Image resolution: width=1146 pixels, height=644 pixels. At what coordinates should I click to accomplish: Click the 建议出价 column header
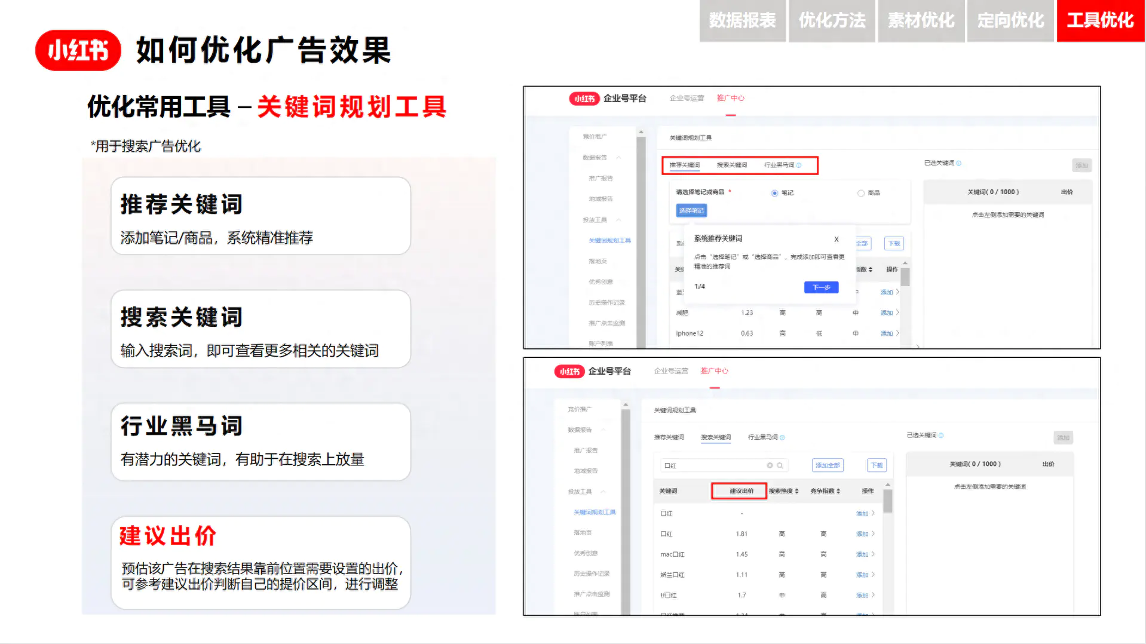(740, 491)
